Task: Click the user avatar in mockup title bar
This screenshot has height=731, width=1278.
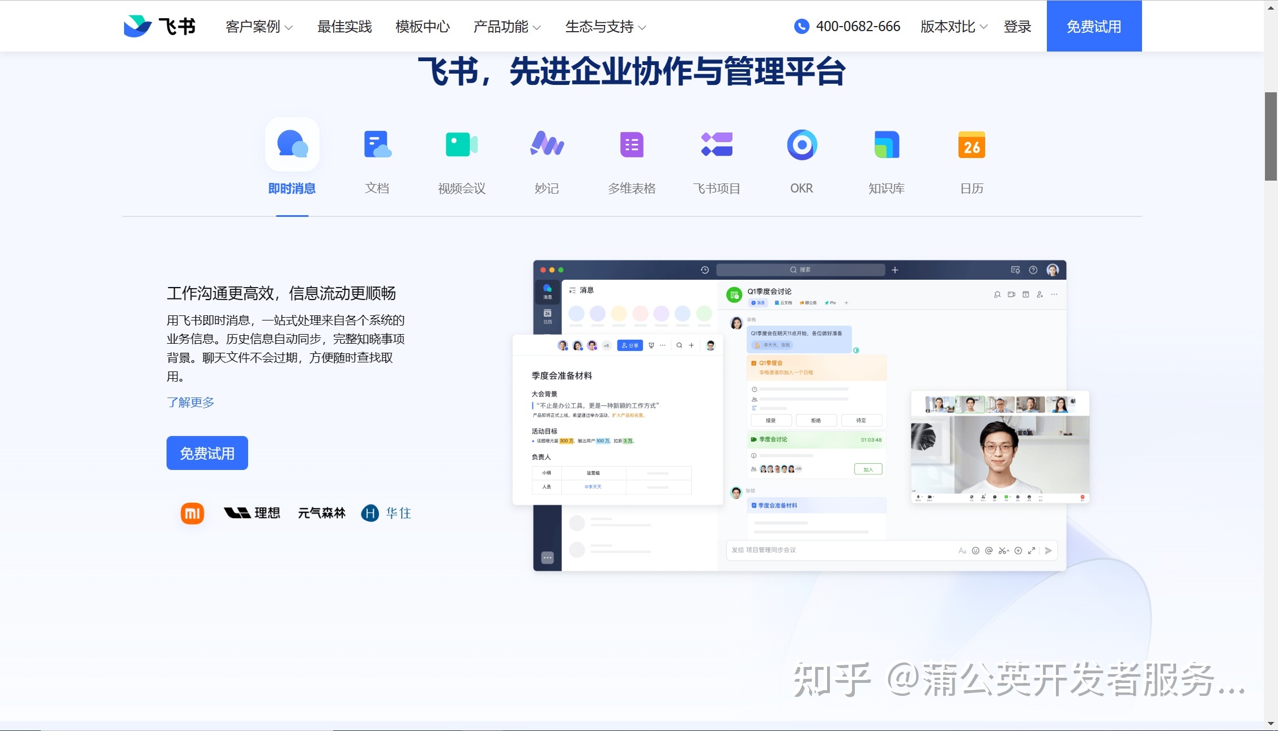Action: tap(1053, 270)
